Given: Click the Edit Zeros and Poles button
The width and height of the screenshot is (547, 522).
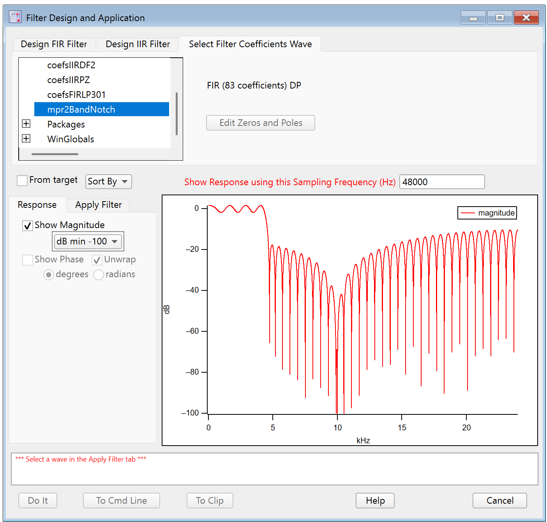Looking at the screenshot, I should [260, 123].
